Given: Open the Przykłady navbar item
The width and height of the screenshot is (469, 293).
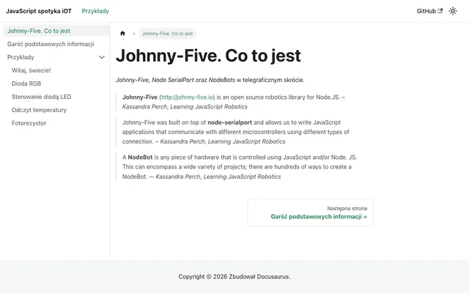Looking at the screenshot, I should point(95,11).
